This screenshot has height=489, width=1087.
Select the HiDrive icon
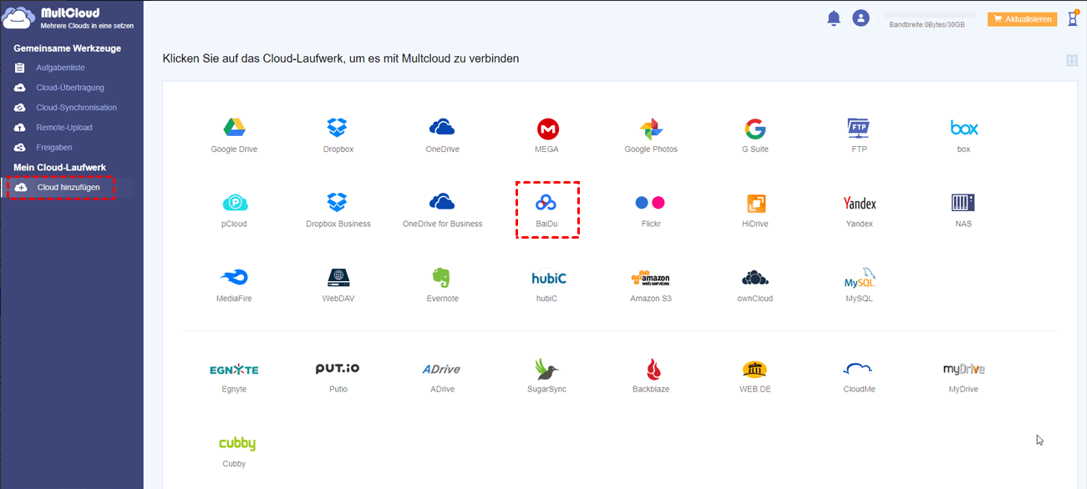point(755,203)
